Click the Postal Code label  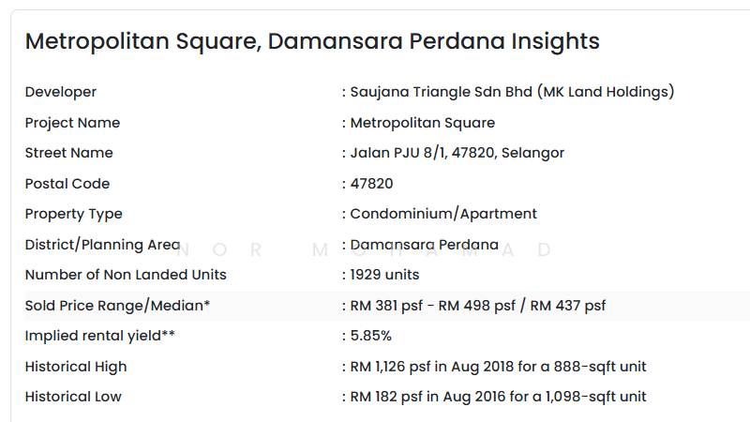(x=67, y=184)
